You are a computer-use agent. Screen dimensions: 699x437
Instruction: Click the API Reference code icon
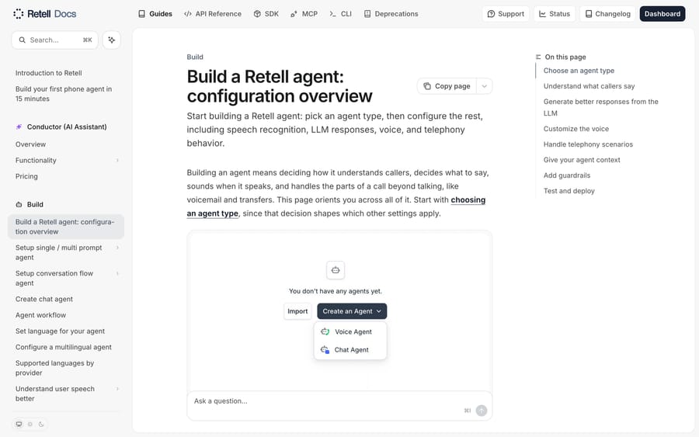click(x=188, y=14)
